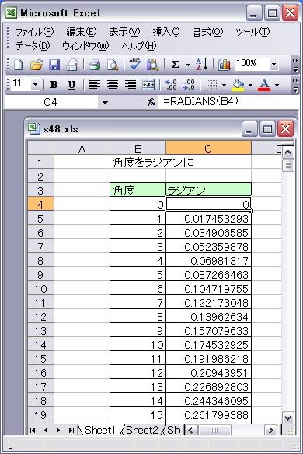Click vertical scrollbar up arrow
The width and height of the screenshot is (303, 454).
[x=287, y=153]
